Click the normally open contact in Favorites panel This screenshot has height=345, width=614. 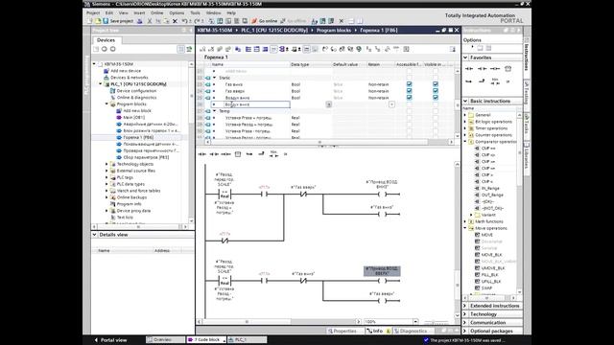(469, 69)
